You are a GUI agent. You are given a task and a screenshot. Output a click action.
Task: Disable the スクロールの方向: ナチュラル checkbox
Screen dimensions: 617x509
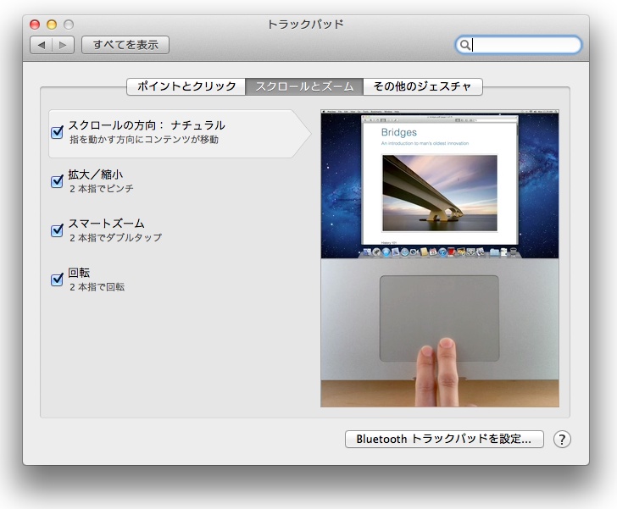pos(58,132)
